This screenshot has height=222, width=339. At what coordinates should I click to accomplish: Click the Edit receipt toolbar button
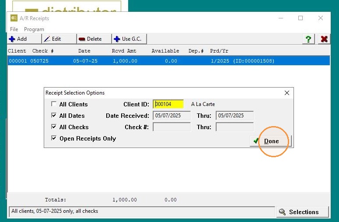coord(59,39)
